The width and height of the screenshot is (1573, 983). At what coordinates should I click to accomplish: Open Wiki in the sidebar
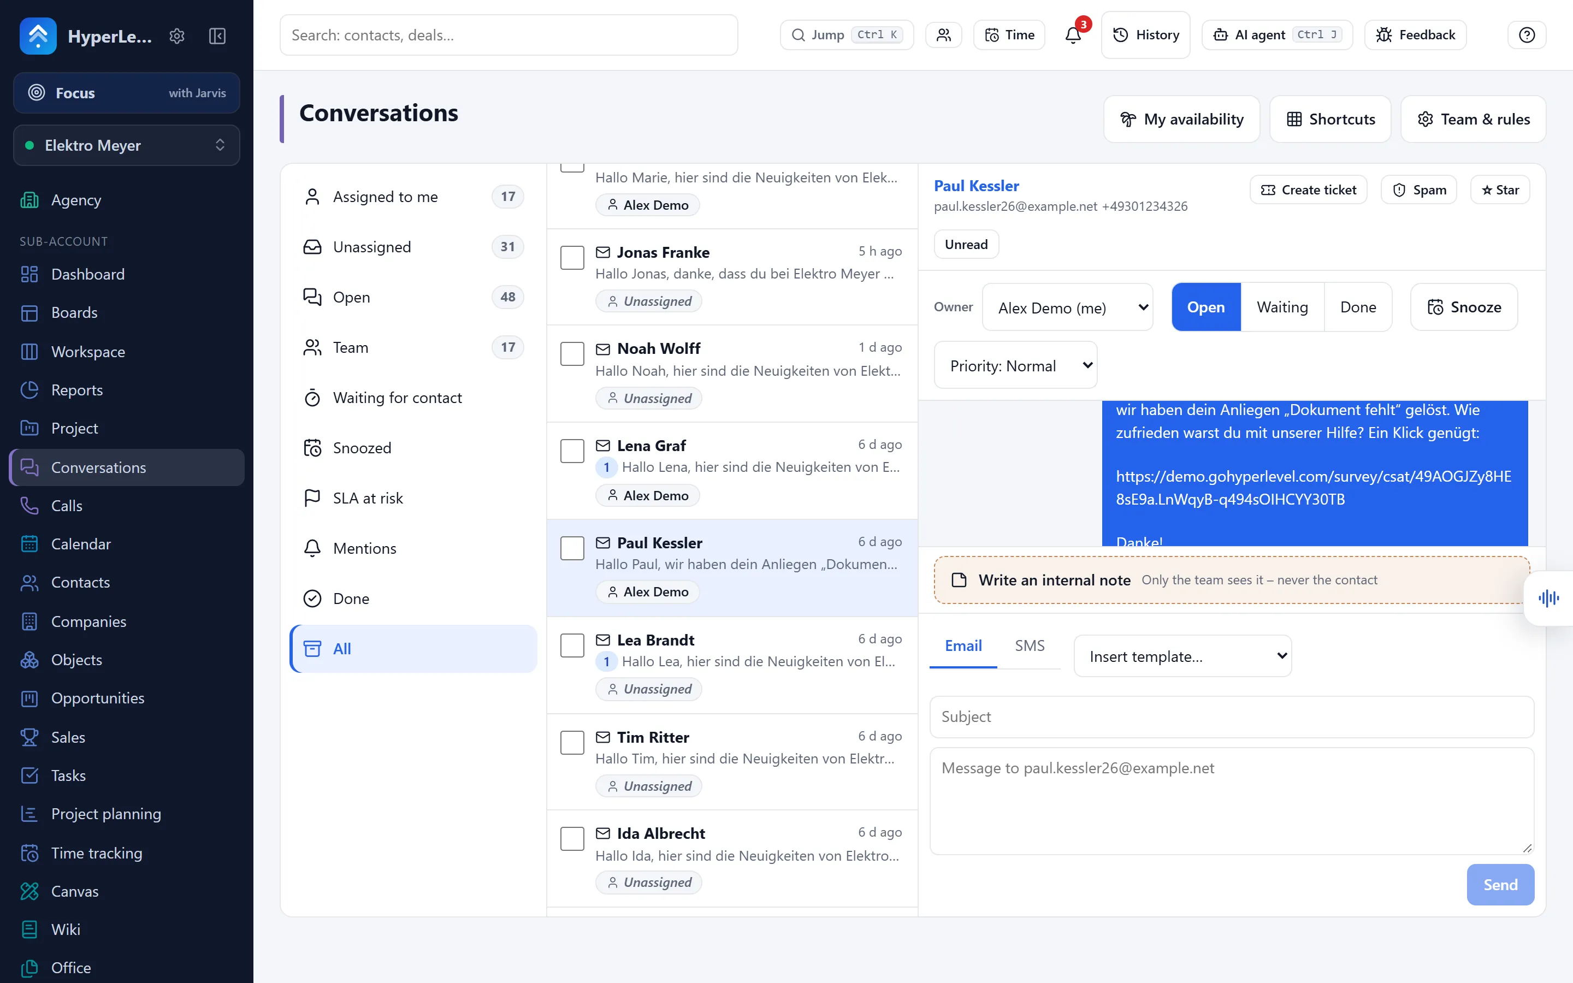[x=127, y=929]
